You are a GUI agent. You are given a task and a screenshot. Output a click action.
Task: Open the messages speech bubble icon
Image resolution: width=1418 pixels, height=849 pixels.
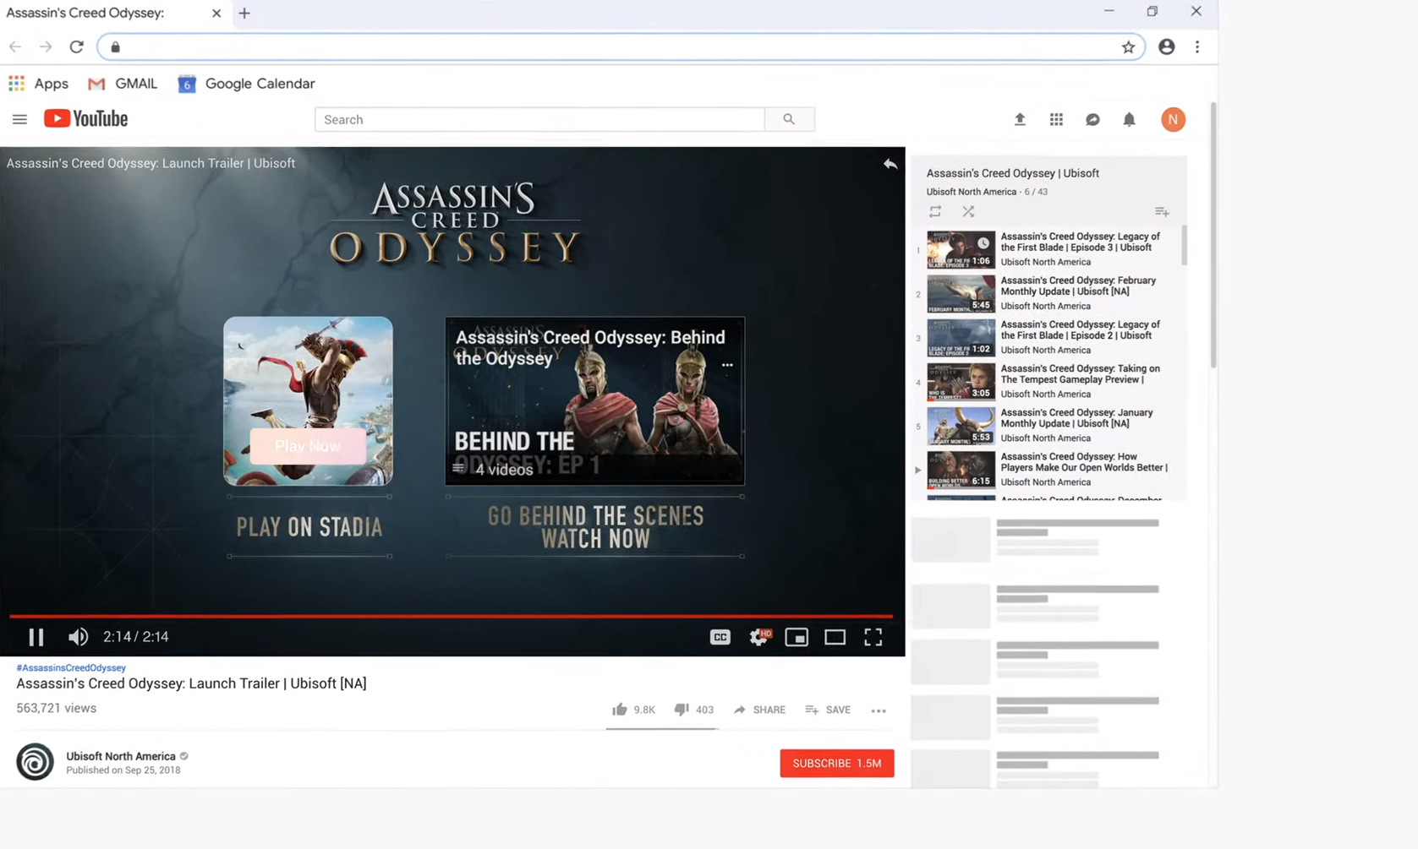coord(1092,119)
